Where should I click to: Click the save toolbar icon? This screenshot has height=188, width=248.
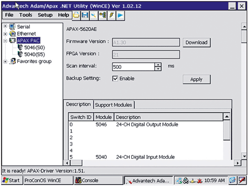[x=85, y=15]
